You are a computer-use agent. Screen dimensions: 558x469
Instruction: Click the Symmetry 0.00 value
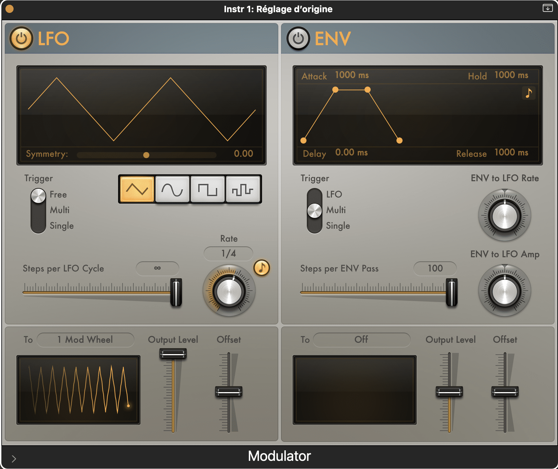[243, 154]
